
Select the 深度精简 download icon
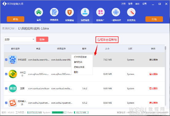85,12
